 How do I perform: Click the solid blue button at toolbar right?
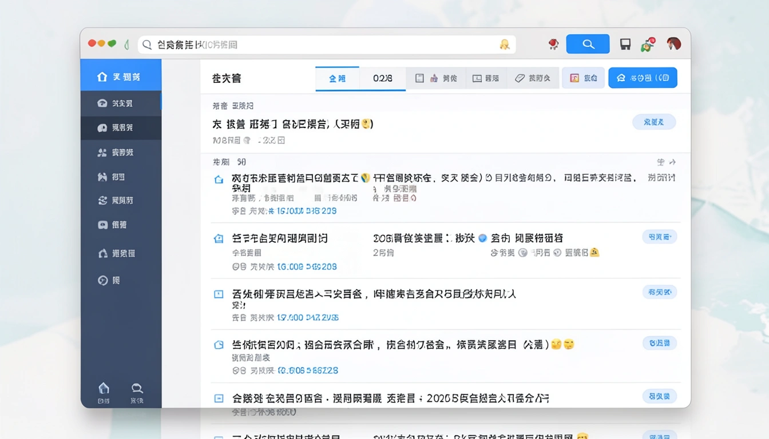[x=642, y=78]
